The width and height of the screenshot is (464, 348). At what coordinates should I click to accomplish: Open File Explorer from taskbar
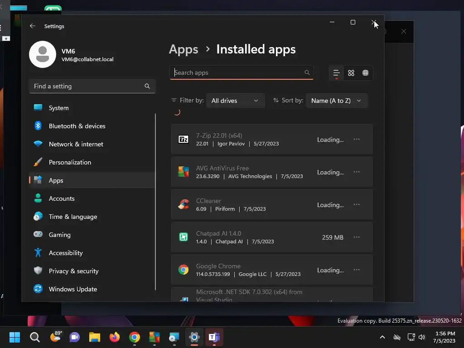click(x=95, y=337)
